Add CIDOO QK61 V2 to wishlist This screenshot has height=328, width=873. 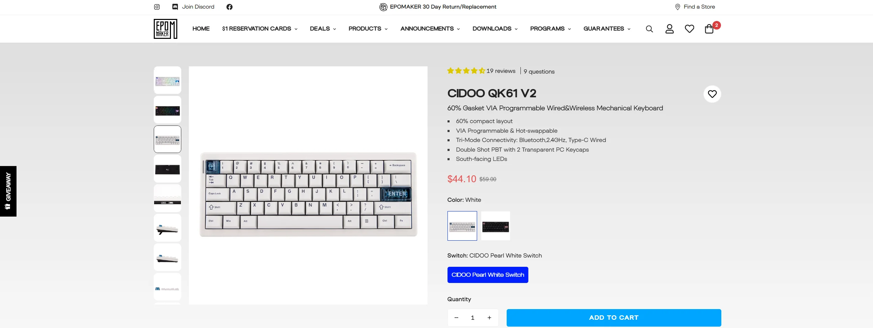tap(712, 94)
